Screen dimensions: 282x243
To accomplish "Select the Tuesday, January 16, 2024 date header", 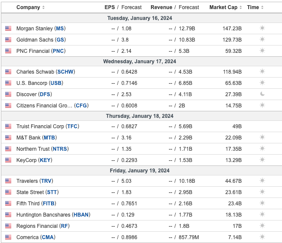I will point(140,18).
